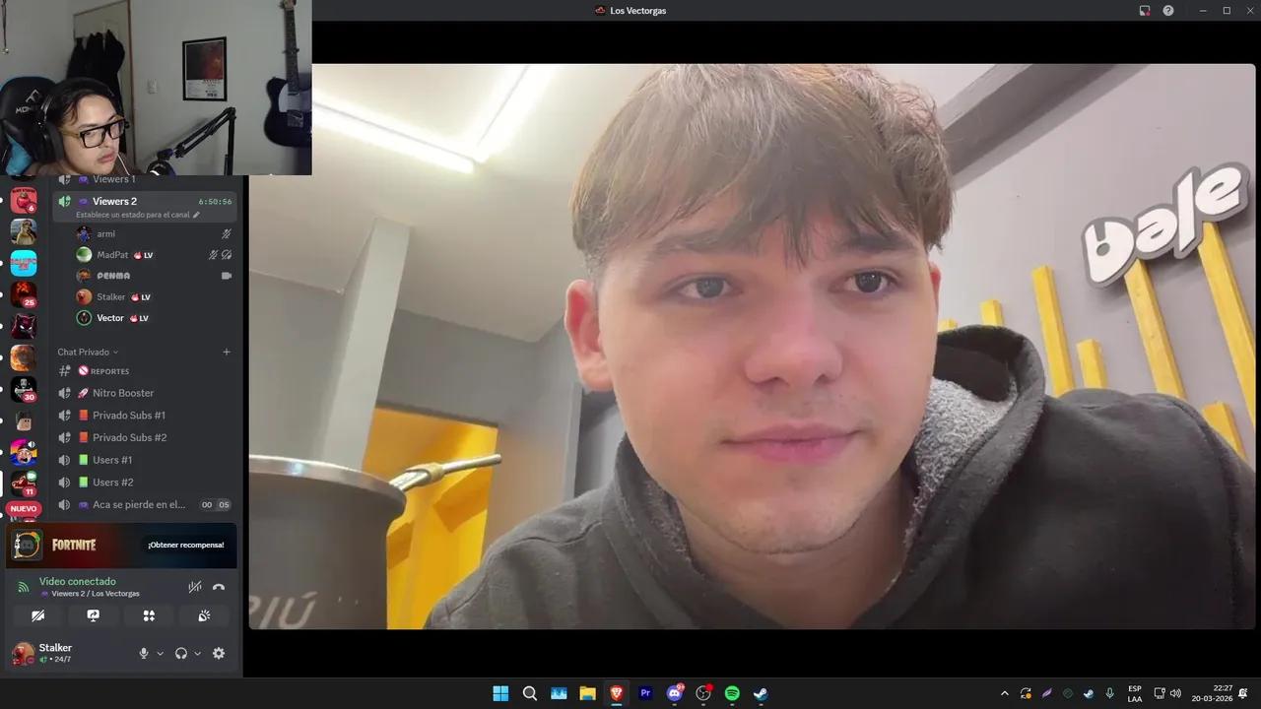Click the NUEVO unread mentions indicator
The image size is (1261, 709).
click(24, 509)
